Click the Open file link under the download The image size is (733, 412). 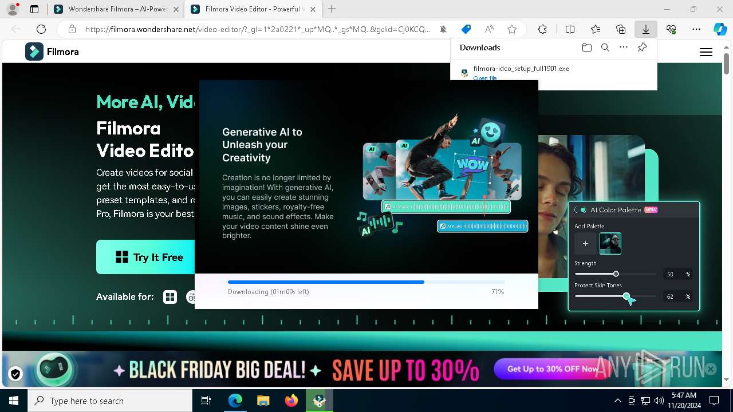pyautogui.click(x=485, y=78)
